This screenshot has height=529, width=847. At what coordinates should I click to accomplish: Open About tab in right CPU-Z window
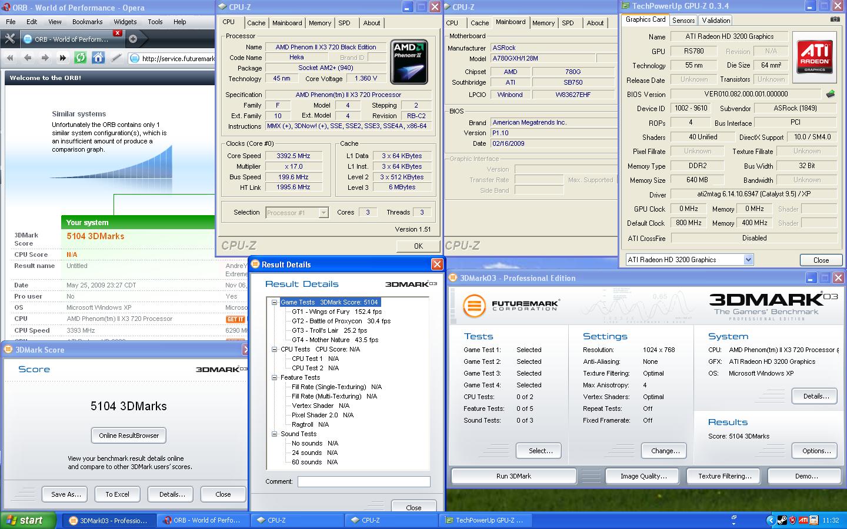coord(595,23)
